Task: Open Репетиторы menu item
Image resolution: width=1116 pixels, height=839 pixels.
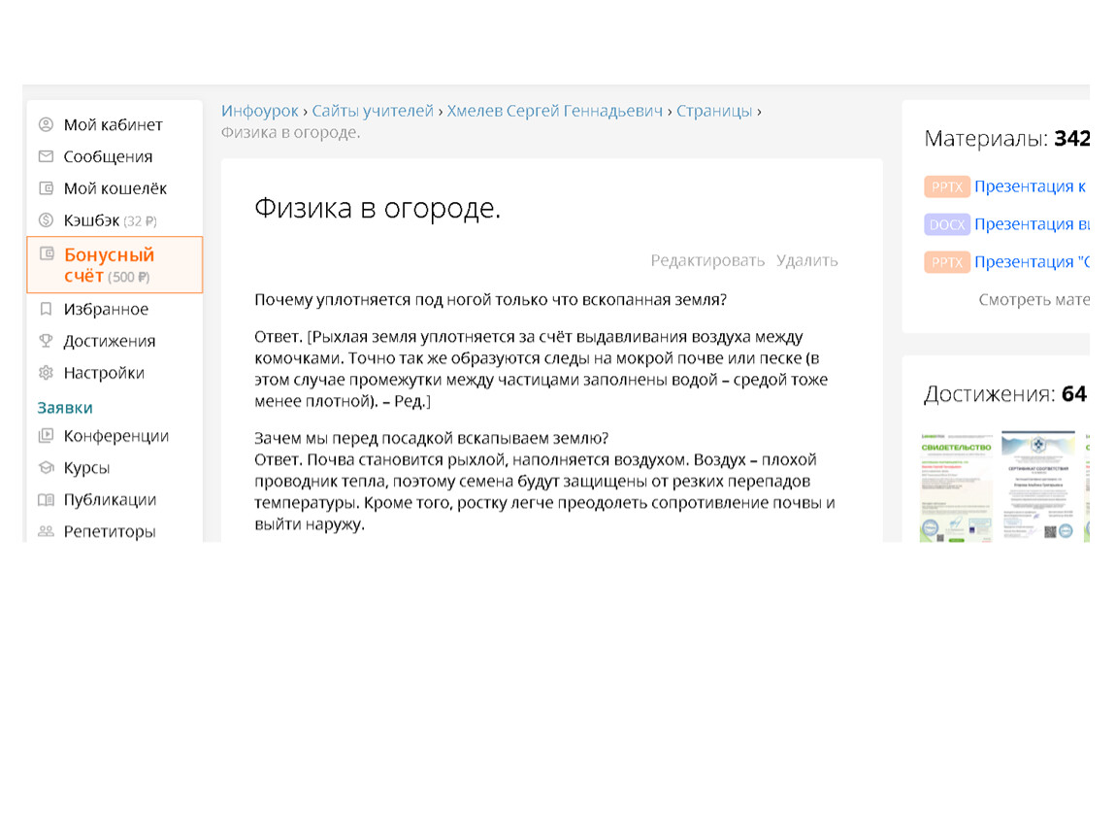Action: pyautogui.click(x=110, y=530)
